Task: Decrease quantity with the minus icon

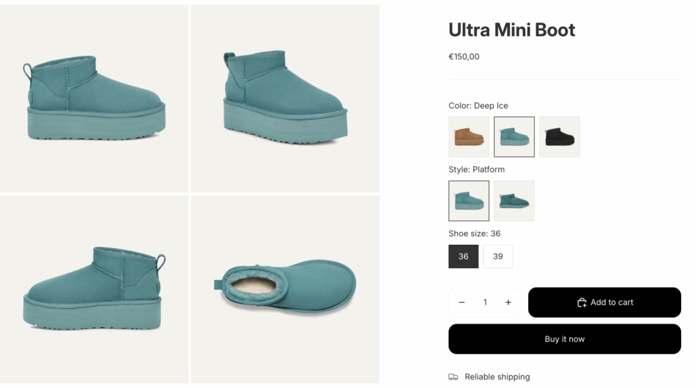Action: [x=462, y=303]
